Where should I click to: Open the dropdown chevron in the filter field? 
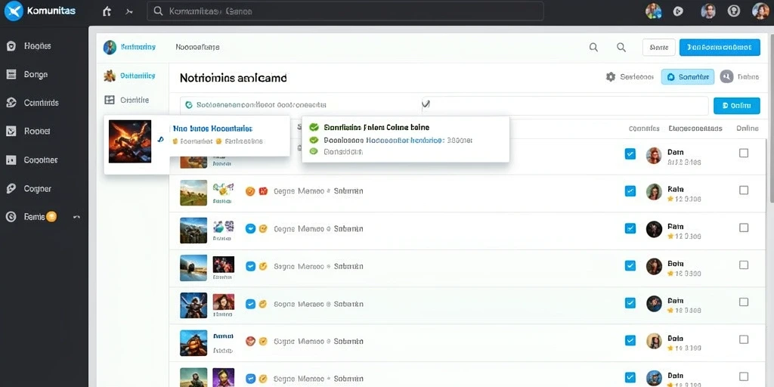tap(426, 104)
